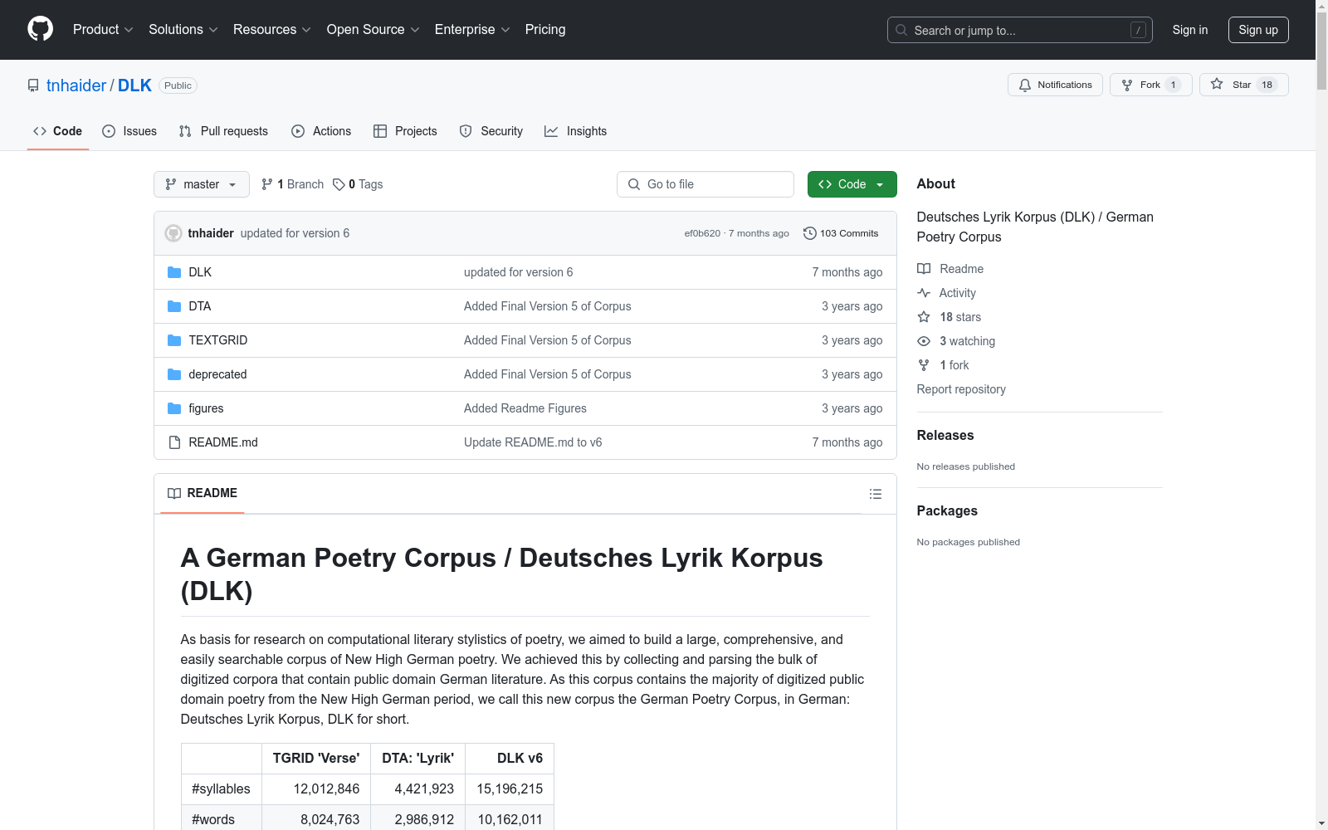Click the Notifications button
Viewport: 1328px width, 830px height.
tap(1055, 85)
